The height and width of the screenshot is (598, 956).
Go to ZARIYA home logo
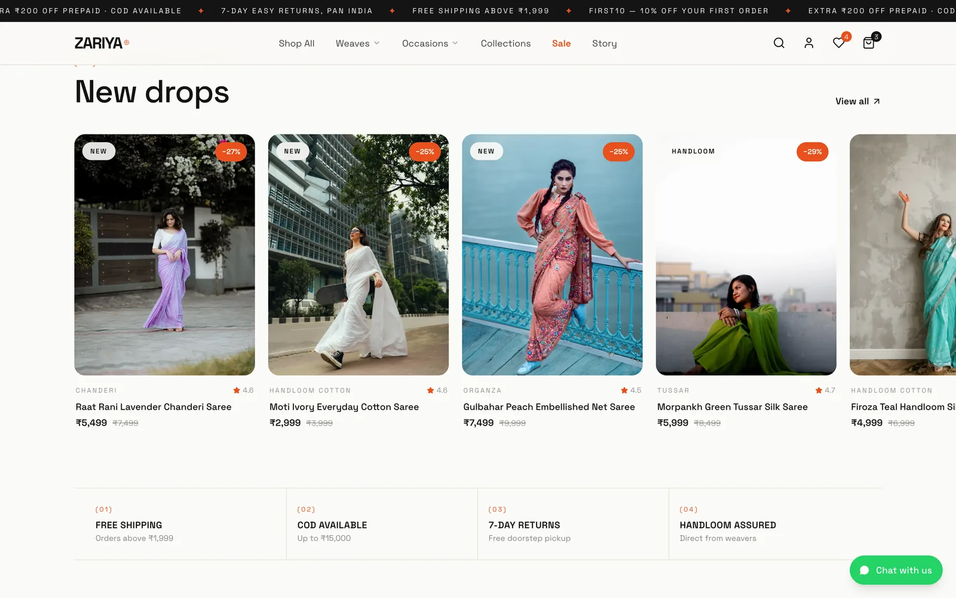[x=102, y=43]
